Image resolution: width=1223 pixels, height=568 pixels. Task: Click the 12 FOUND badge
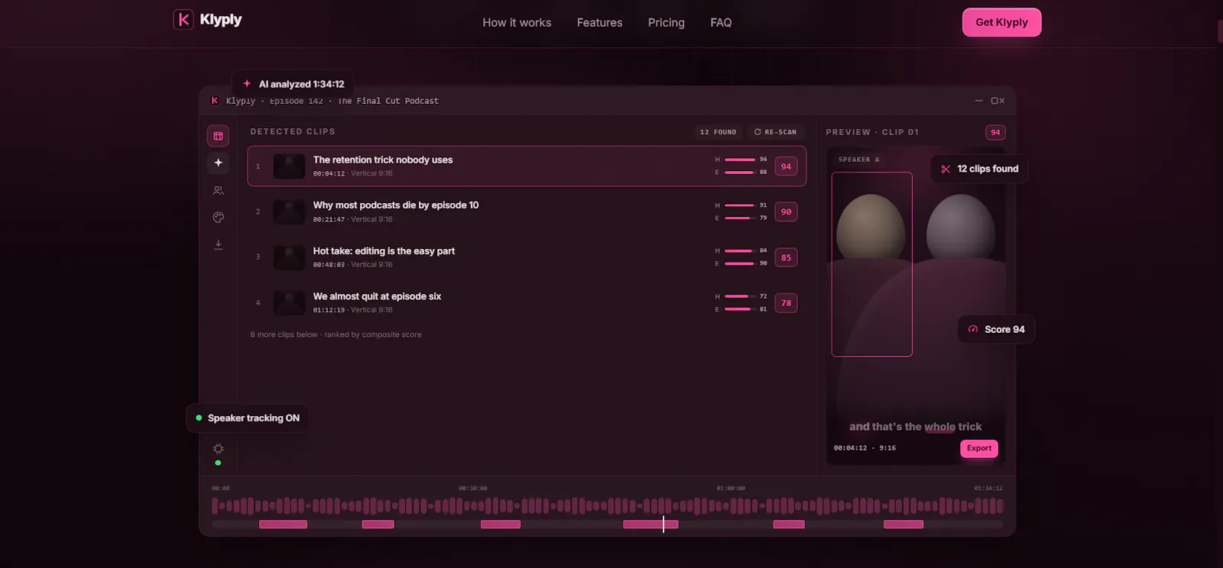click(x=718, y=132)
